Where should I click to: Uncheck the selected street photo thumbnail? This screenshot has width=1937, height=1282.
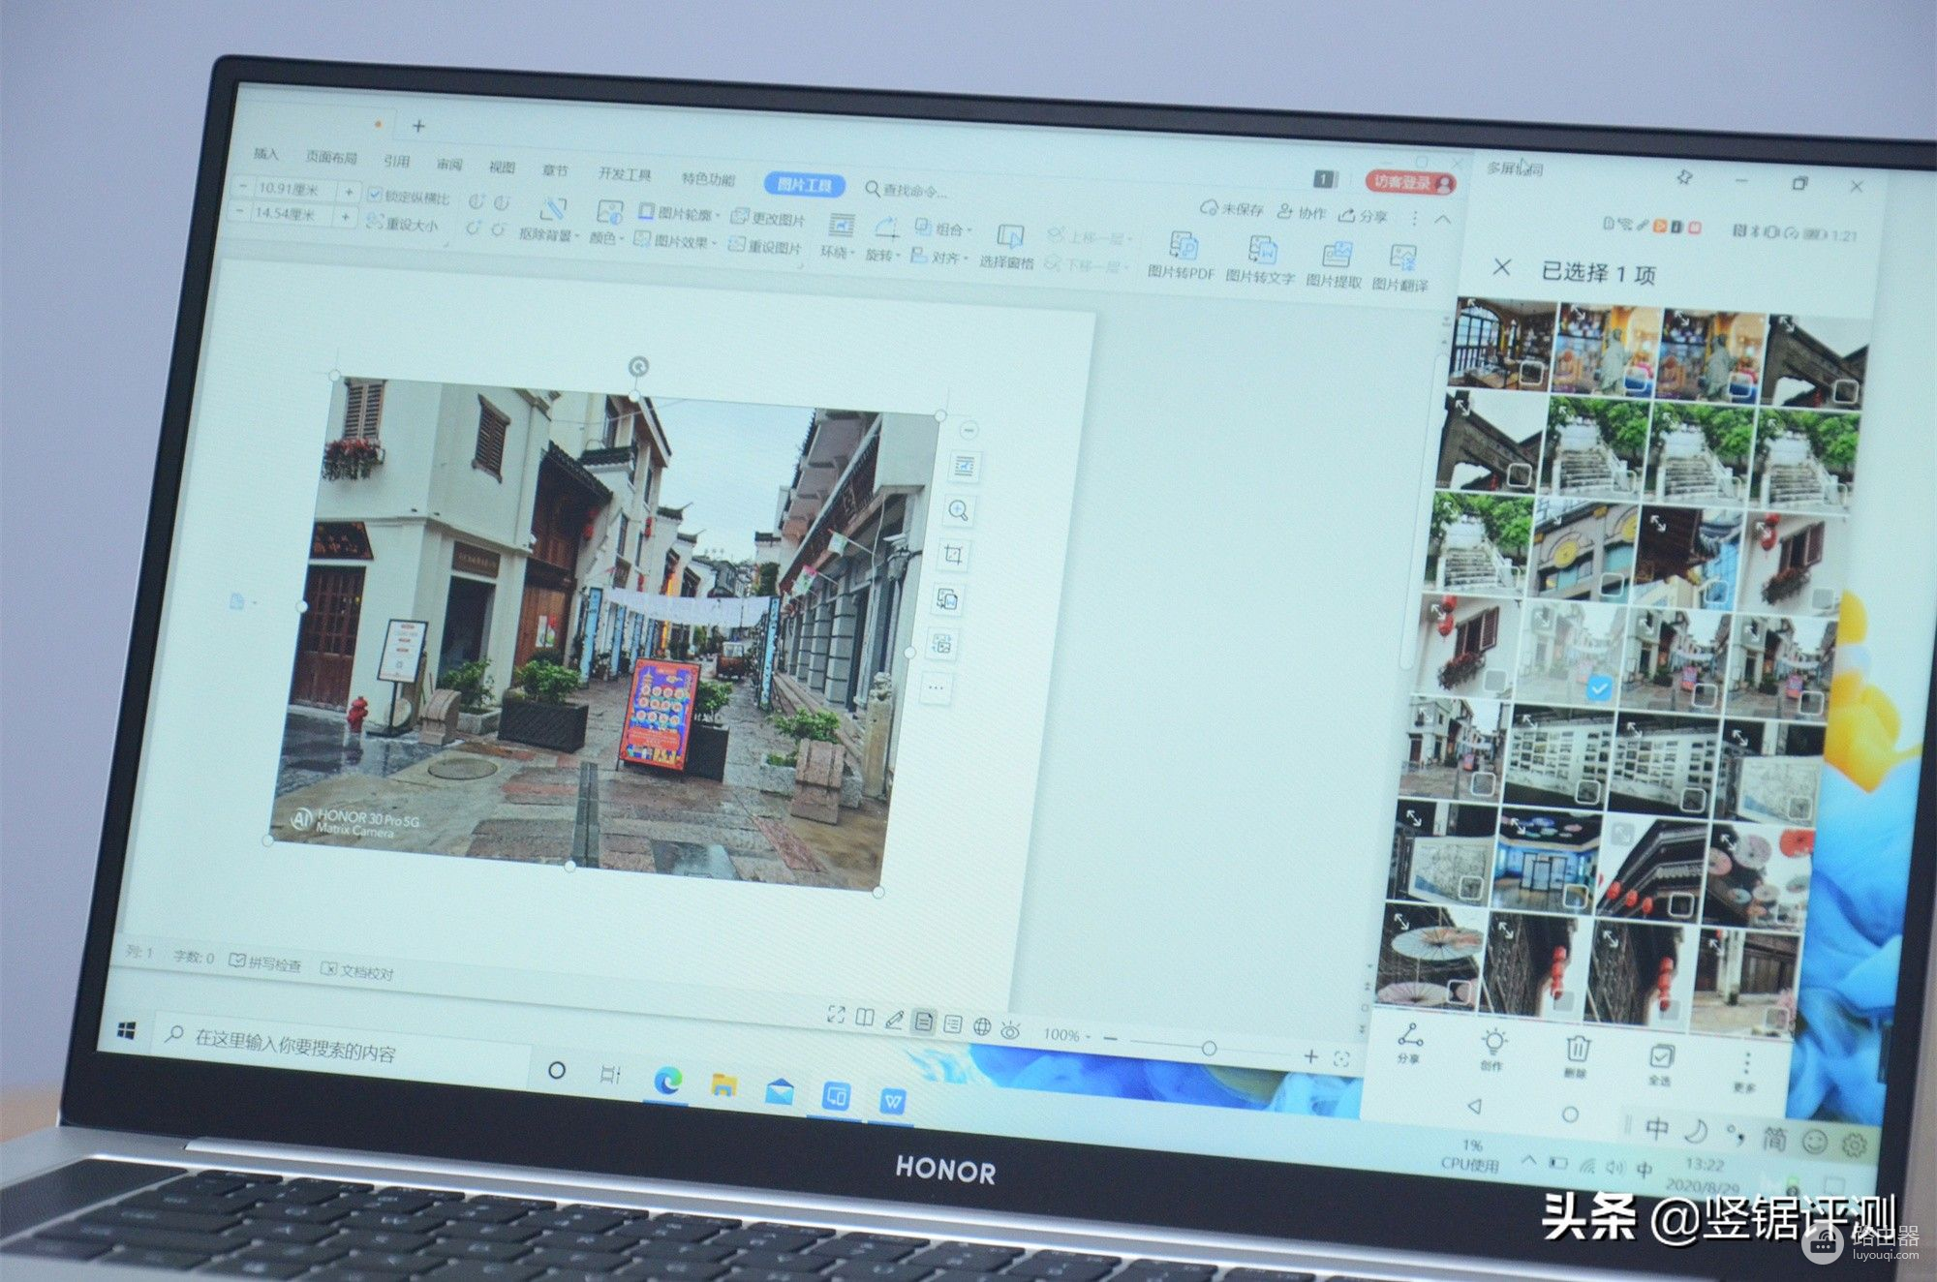coord(1598,688)
